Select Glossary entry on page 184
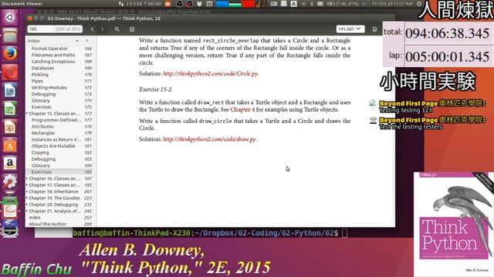Screen dimensions: 494x277 (x=60, y=165)
